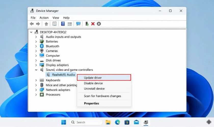The height and width of the screenshot is (127, 214).
Task: Click the taskbar Search box
Action: pos(86,122)
